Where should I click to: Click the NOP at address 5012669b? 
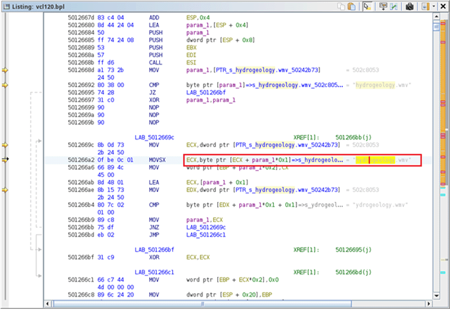154,123
